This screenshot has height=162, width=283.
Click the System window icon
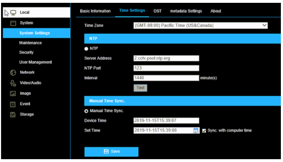(13, 23)
